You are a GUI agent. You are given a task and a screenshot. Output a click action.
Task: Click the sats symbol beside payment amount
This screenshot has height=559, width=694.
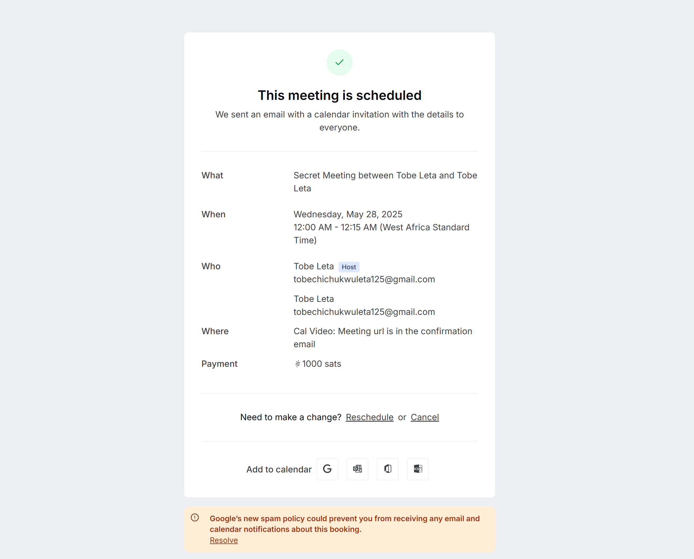298,364
